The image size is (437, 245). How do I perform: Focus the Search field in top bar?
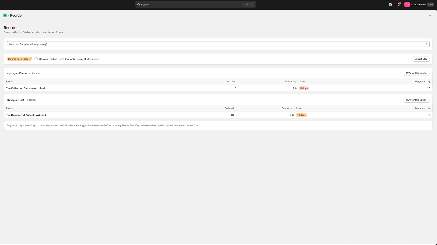tap(195, 5)
